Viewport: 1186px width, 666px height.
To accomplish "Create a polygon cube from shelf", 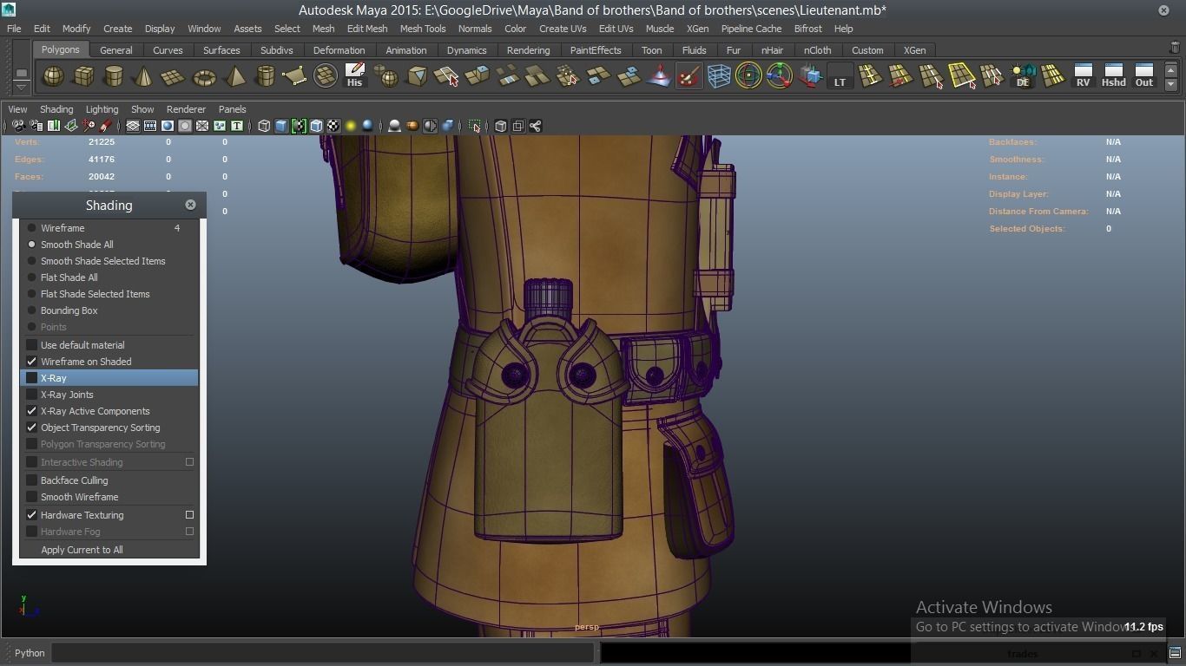I will 83,76.
